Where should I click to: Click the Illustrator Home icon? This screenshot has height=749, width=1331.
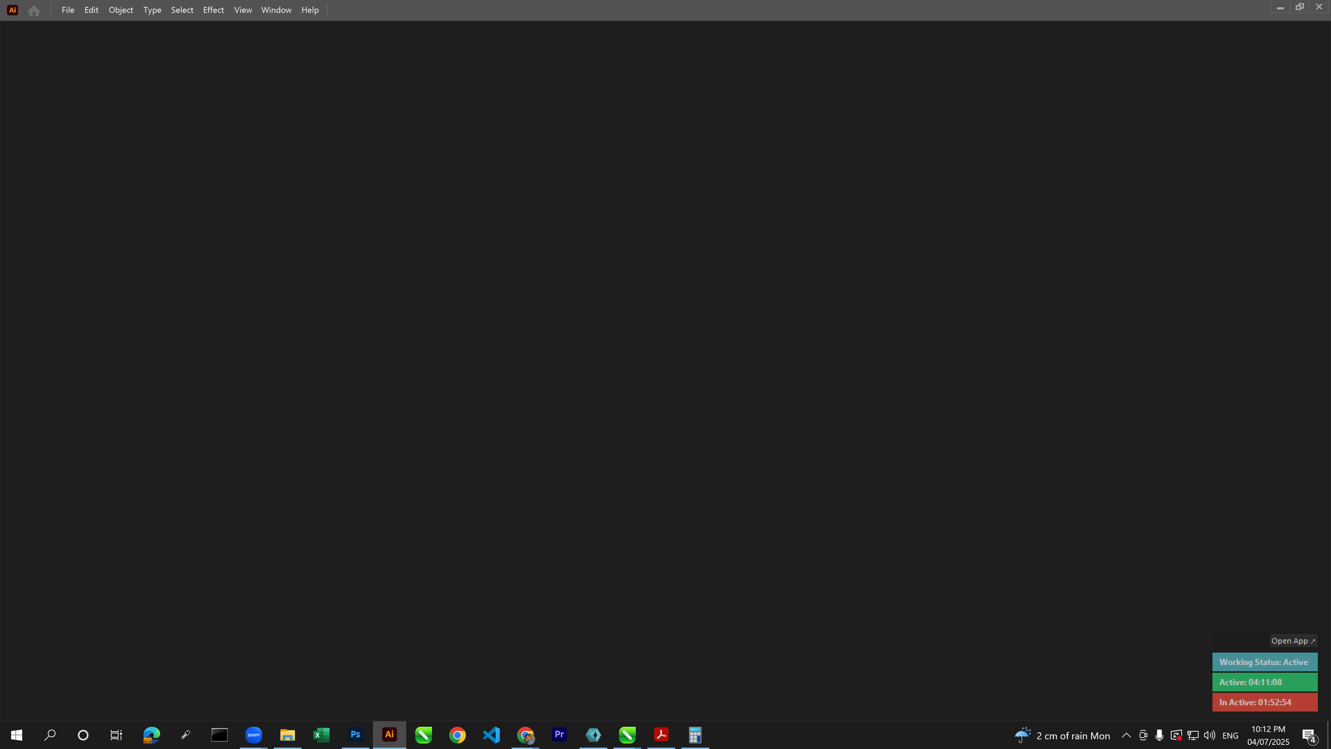point(34,10)
